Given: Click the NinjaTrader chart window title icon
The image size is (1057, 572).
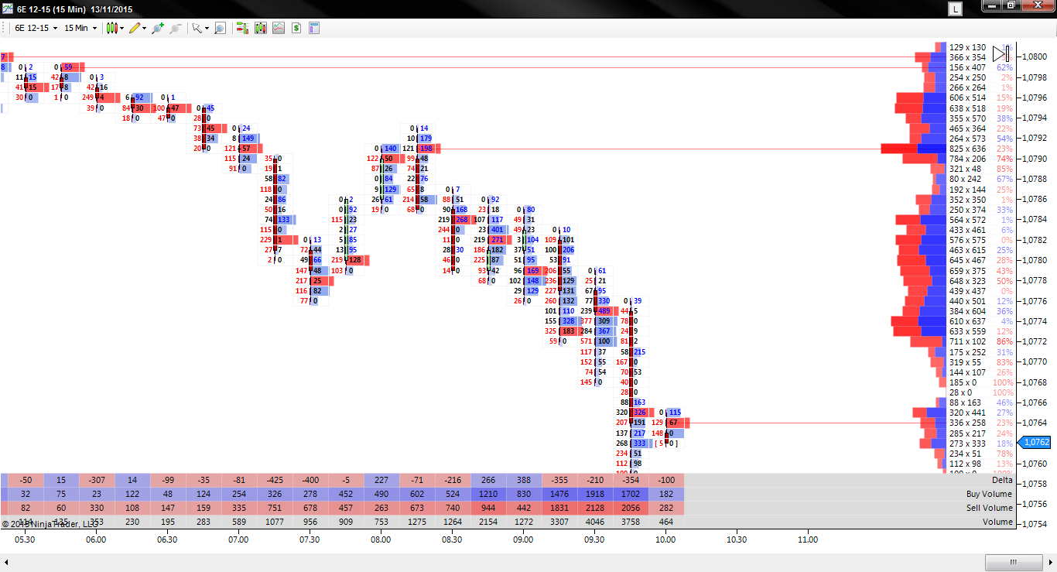Looking at the screenshot, I should (8, 9).
